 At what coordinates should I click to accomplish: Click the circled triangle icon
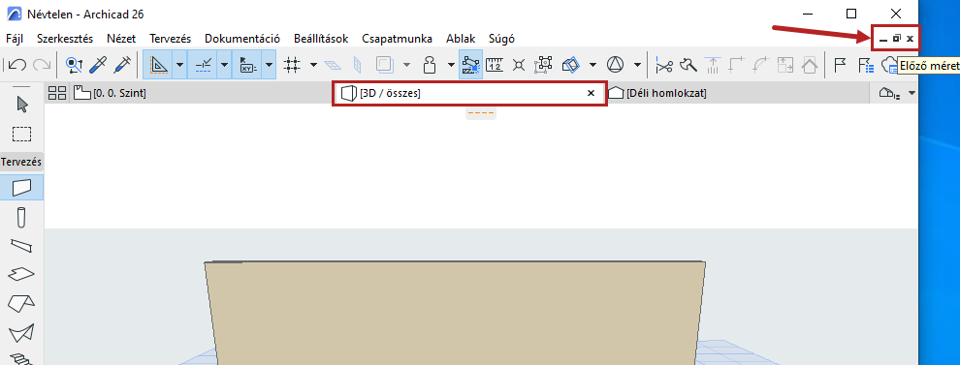[616, 64]
